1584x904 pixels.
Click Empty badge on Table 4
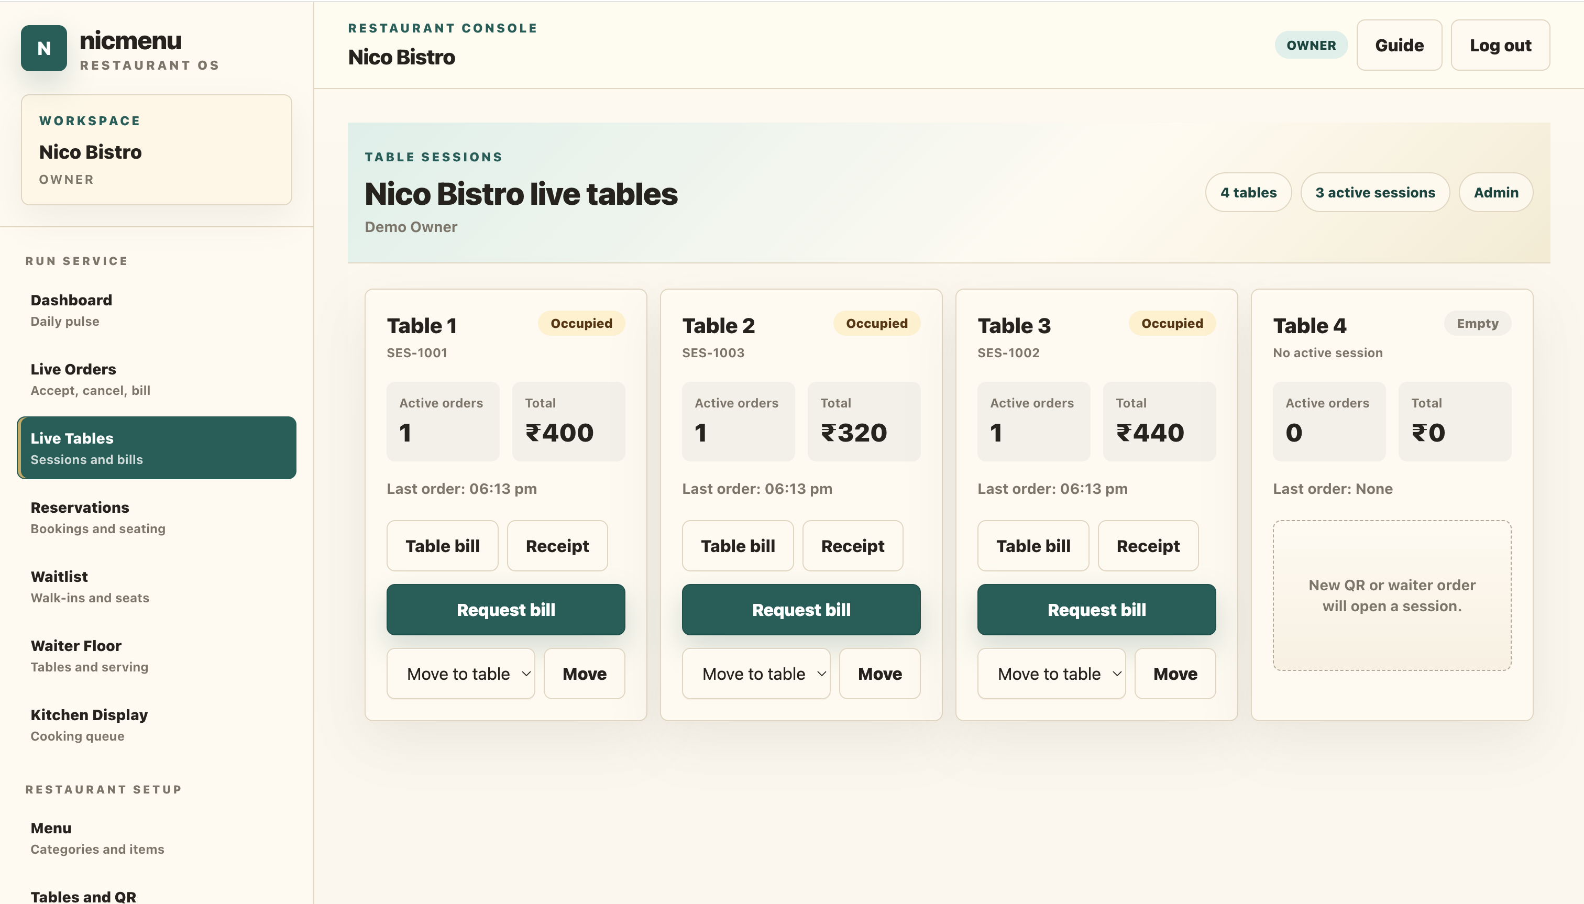pyautogui.click(x=1477, y=324)
